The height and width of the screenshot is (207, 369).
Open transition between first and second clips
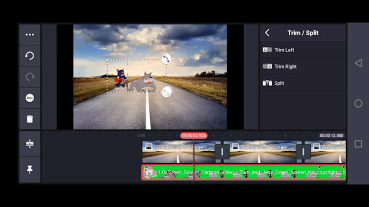pyautogui.click(x=222, y=152)
